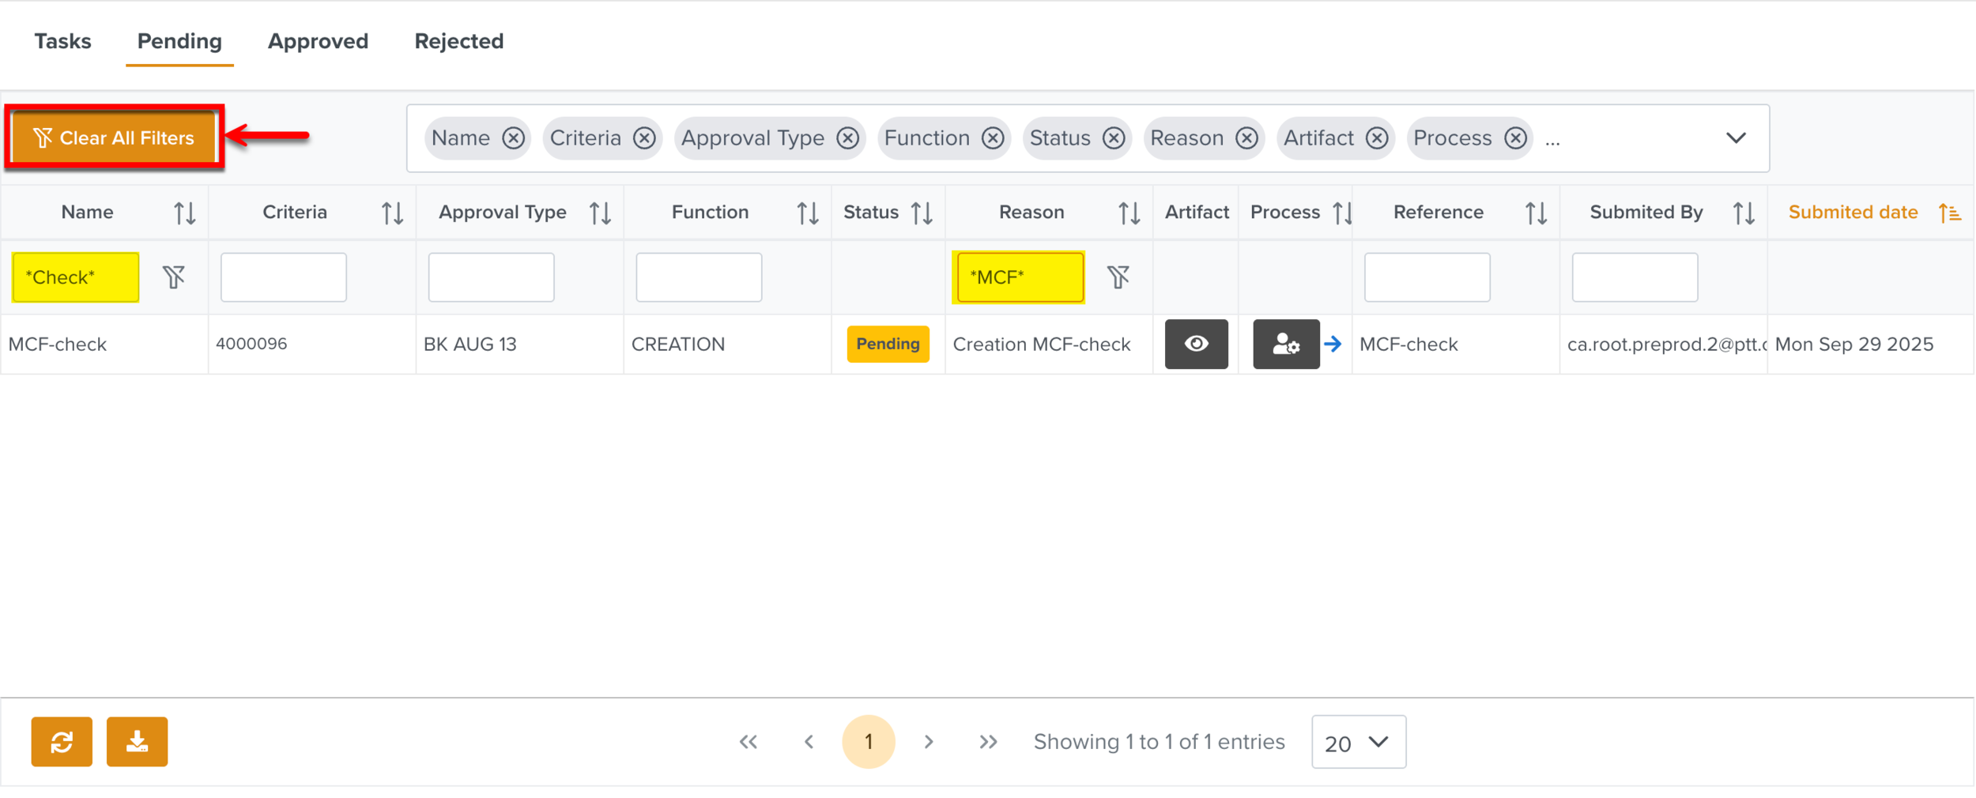Click Clear All Filters button
The width and height of the screenshot is (1976, 798).
click(115, 137)
